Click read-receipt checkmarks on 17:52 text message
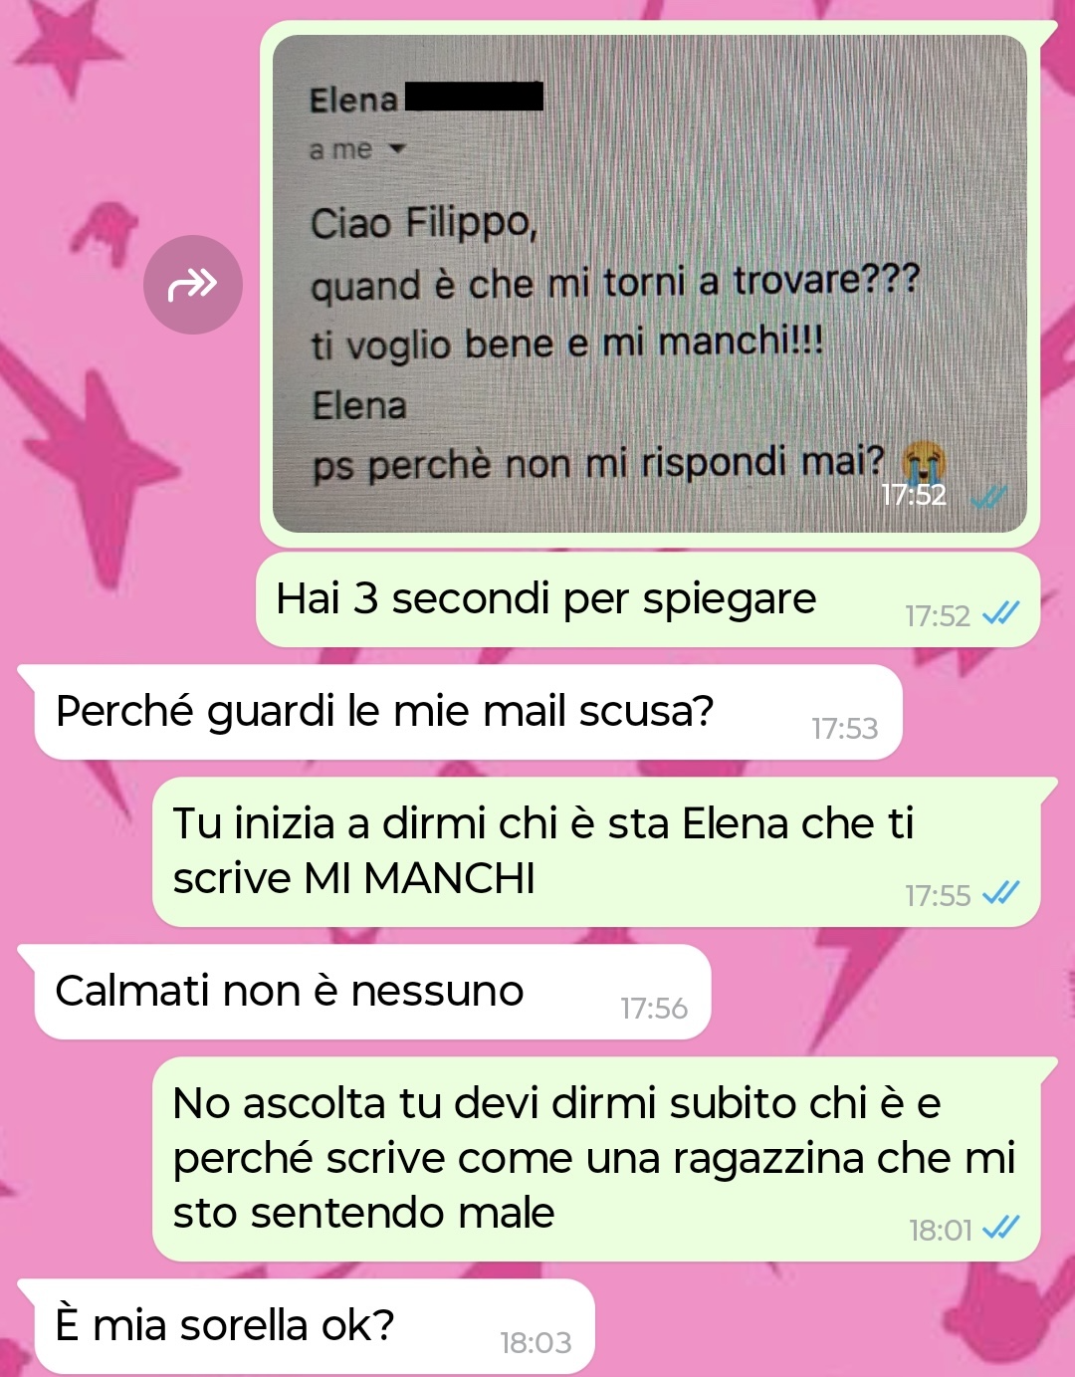The width and height of the screenshot is (1075, 1377). 1000,613
